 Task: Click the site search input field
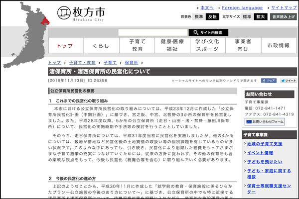tap(152, 32)
